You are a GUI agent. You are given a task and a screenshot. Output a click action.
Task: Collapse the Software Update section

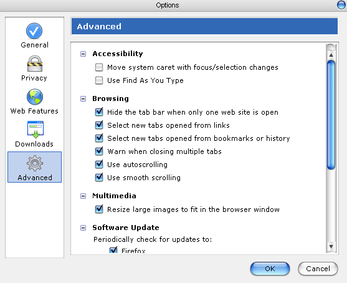click(x=83, y=228)
